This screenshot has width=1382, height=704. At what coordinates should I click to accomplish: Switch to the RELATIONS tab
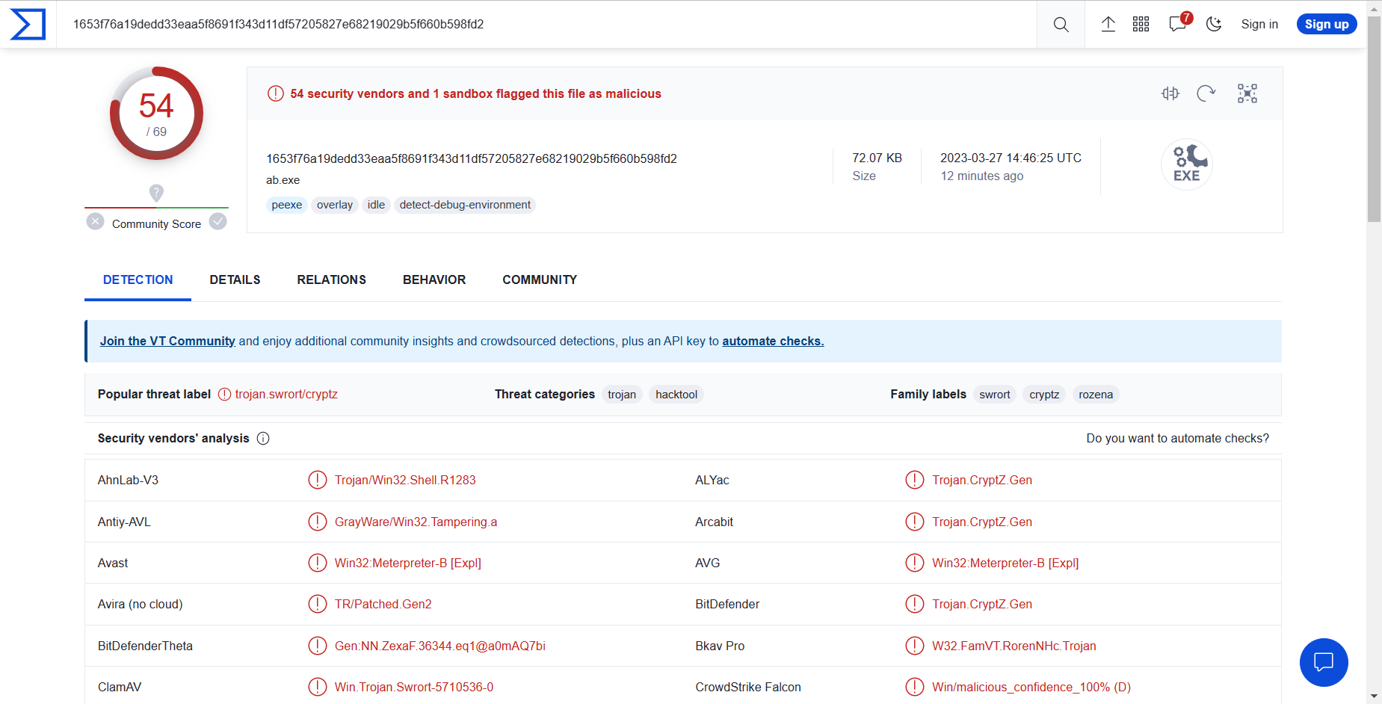click(332, 280)
